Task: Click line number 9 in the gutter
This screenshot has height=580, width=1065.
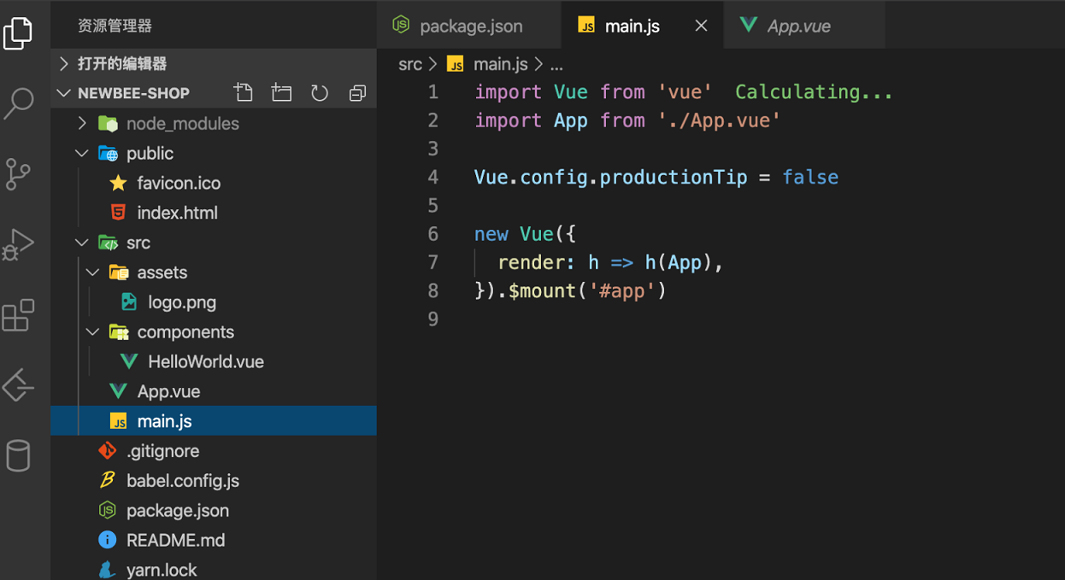Action: click(433, 319)
